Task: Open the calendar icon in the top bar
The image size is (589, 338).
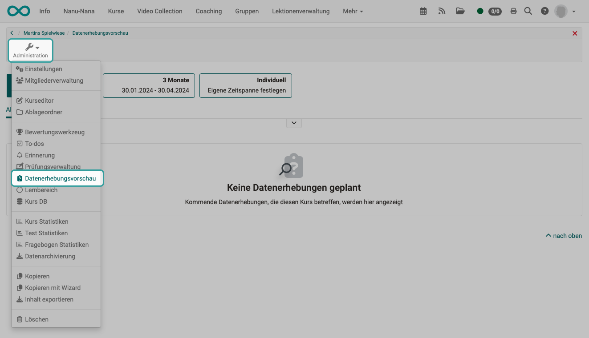Action: coord(422,11)
